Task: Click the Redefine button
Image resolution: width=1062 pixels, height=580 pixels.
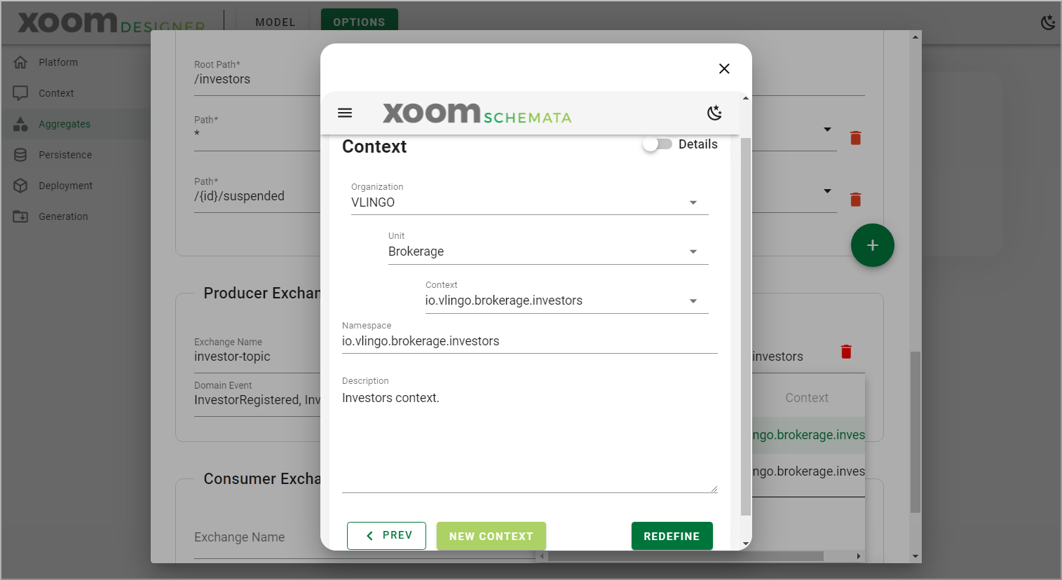Action: coord(672,536)
